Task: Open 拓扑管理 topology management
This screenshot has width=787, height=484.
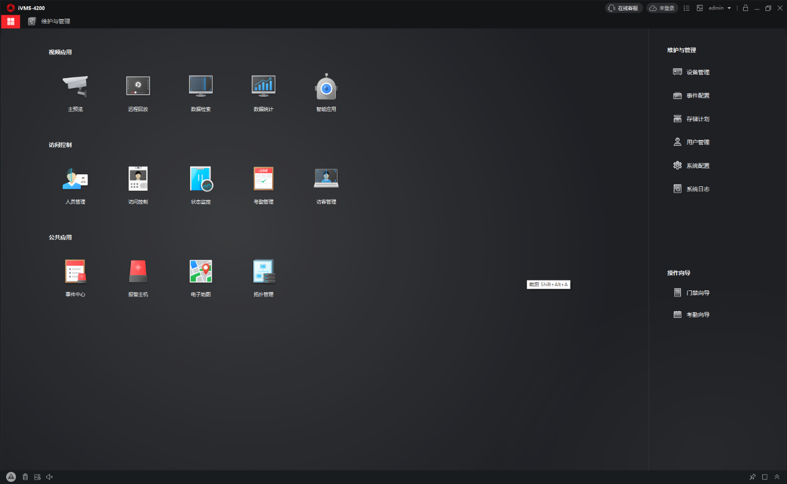Action: point(263,272)
